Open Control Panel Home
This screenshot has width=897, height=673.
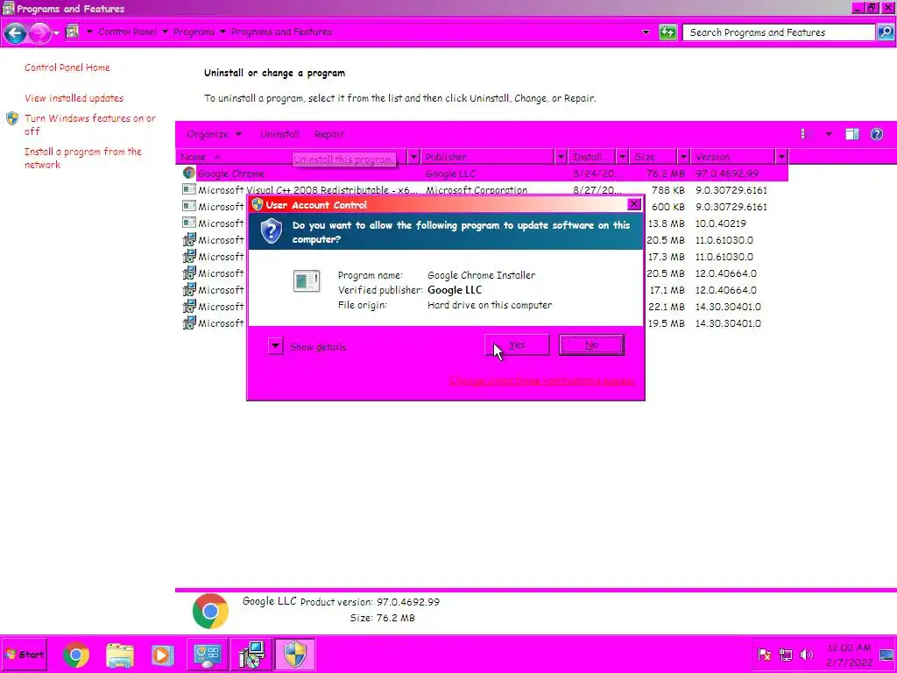[67, 67]
